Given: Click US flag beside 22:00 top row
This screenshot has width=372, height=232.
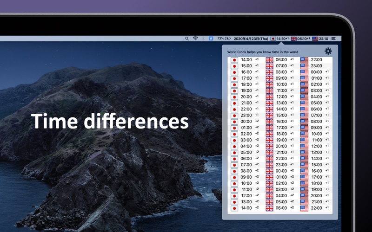Looking at the screenshot, I should 304,60.
